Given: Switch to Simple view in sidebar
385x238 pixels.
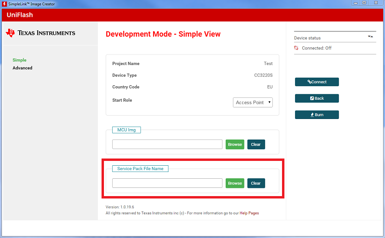Looking at the screenshot, I should (19, 60).
